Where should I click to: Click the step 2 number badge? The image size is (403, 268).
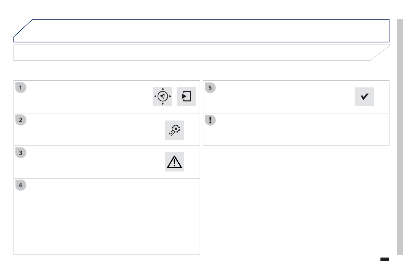21,120
